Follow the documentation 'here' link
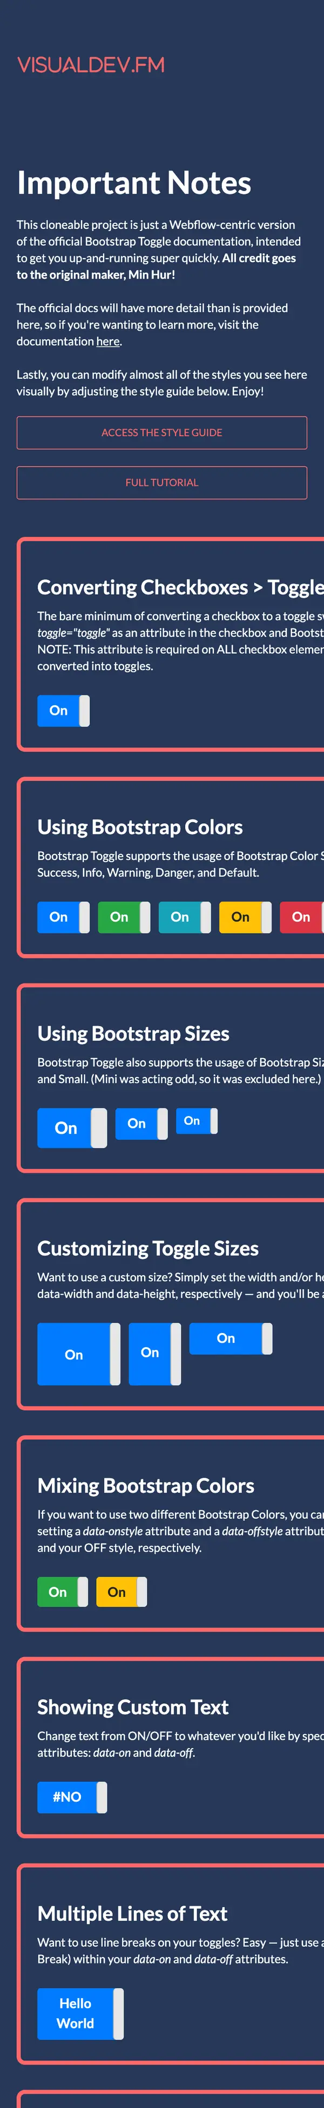The height and width of the screenshot is (2108, 324). tap(107, 342)
